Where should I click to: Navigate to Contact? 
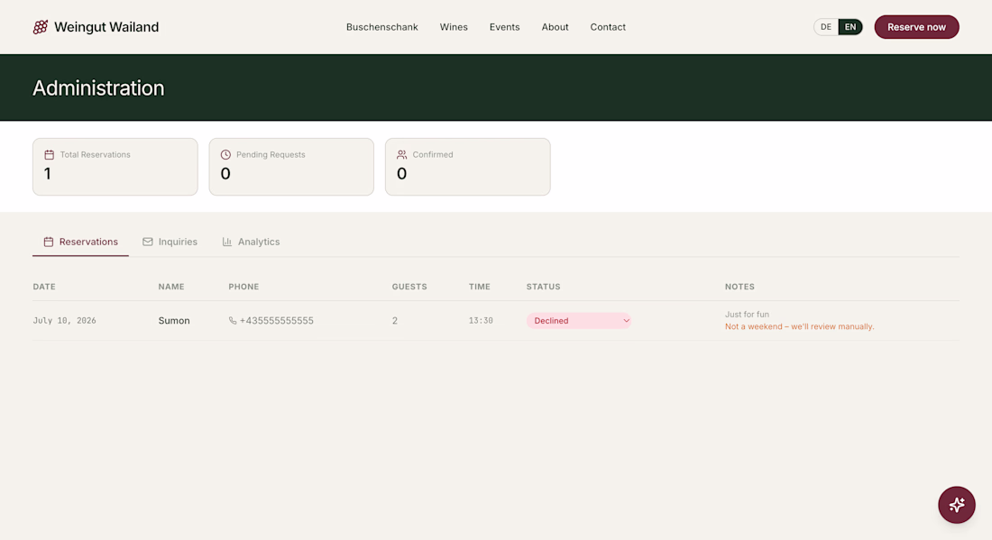coord(608,27)
